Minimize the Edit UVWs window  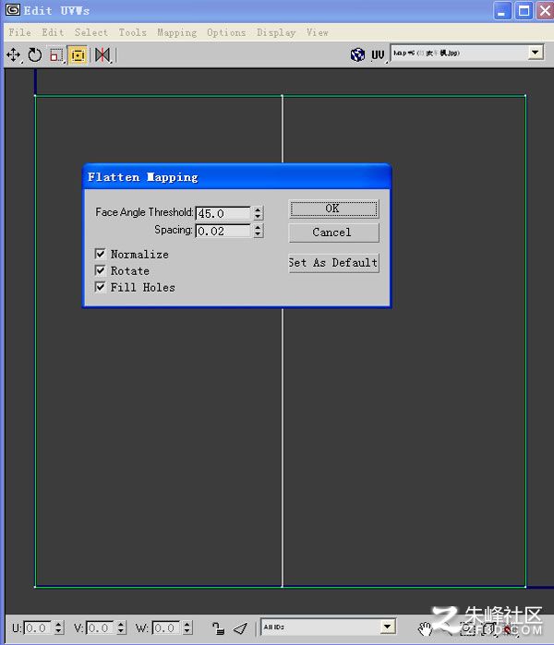502,10
